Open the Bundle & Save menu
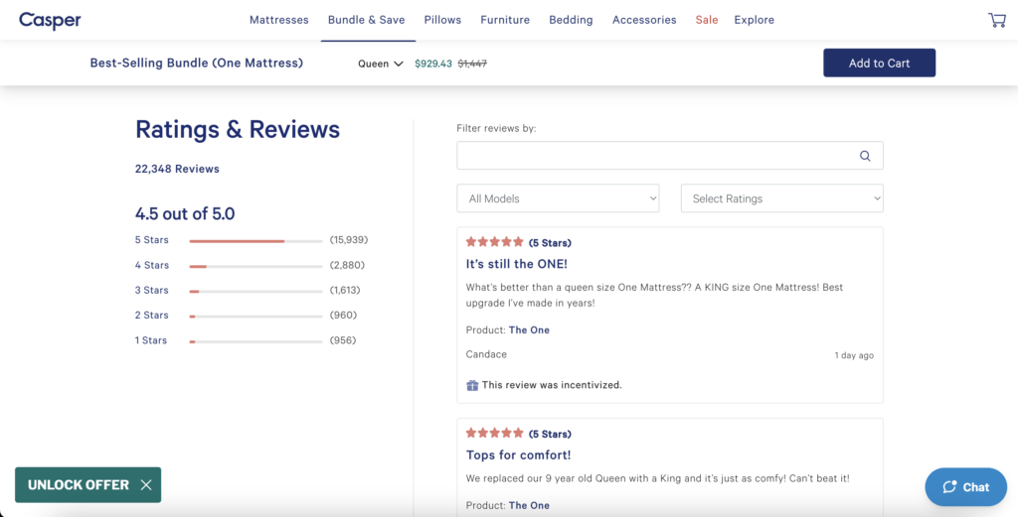The image size is (1018, 517). click(366, 20)
